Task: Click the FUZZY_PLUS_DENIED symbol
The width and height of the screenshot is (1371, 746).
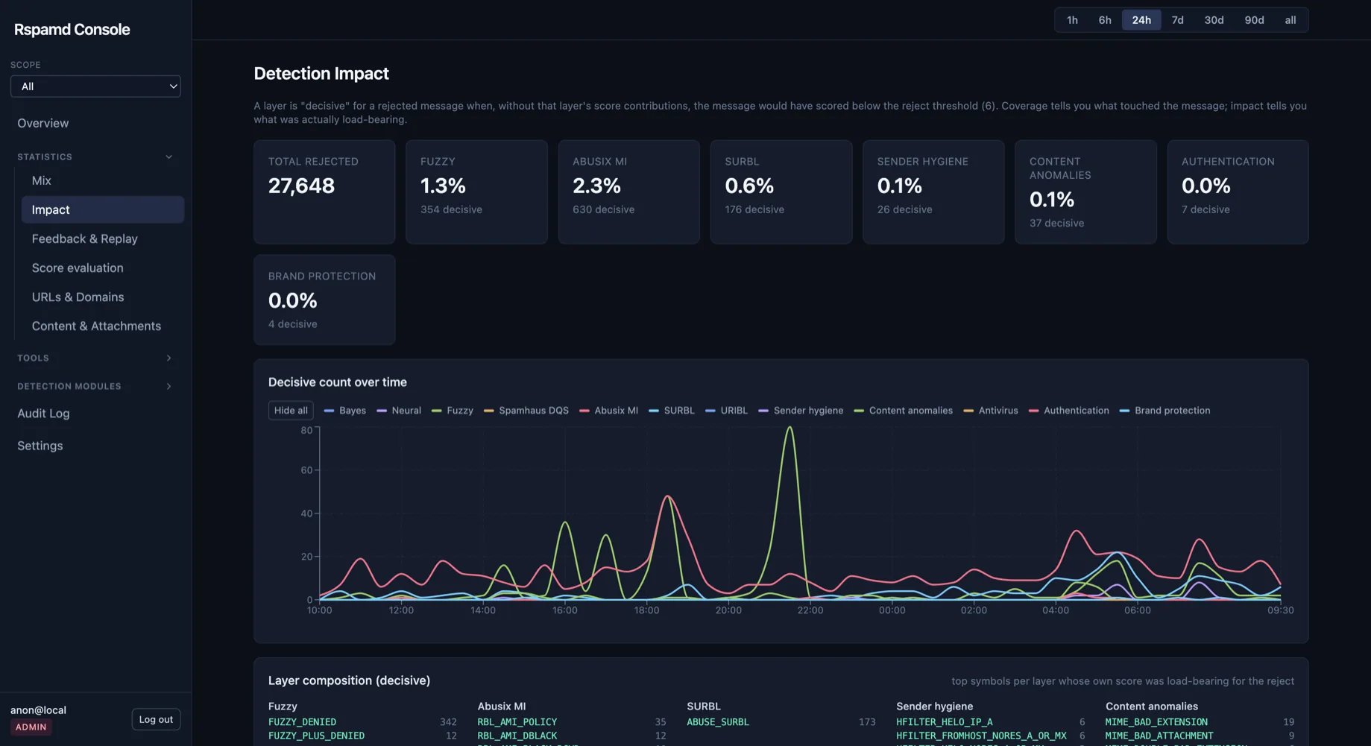Action: pos(316,736)
